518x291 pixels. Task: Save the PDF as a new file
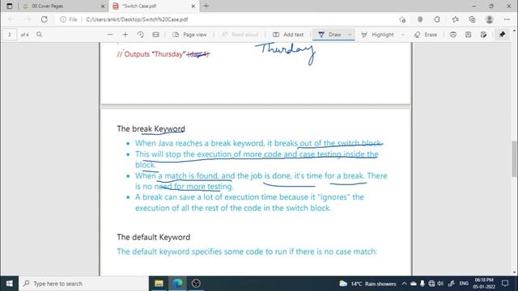[x=483, y=35]
